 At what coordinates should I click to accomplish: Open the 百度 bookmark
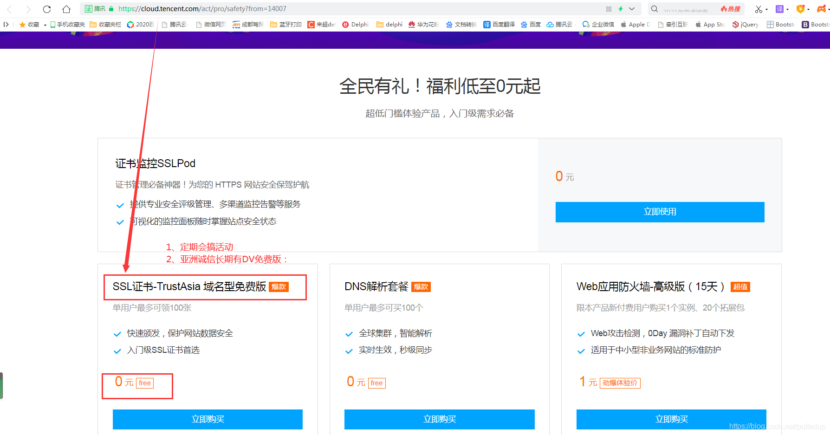[x=531, y=25]
